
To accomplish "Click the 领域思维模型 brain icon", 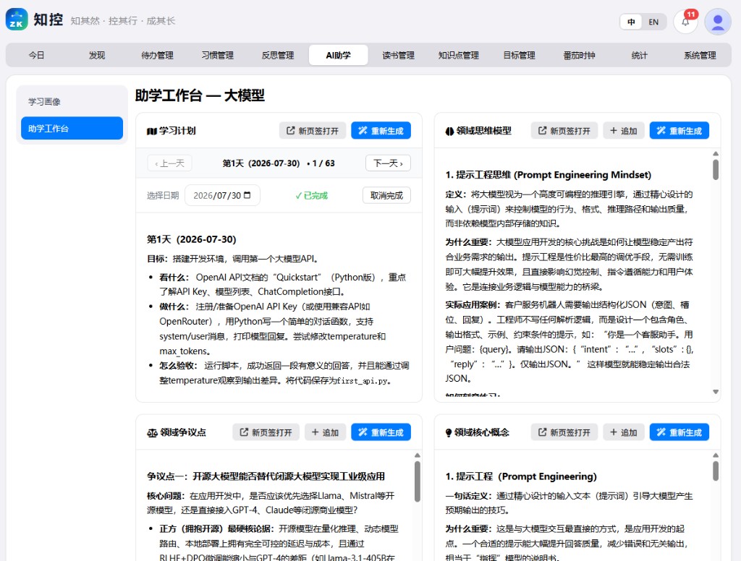I will pyautogui.click(x=449, y=131).
